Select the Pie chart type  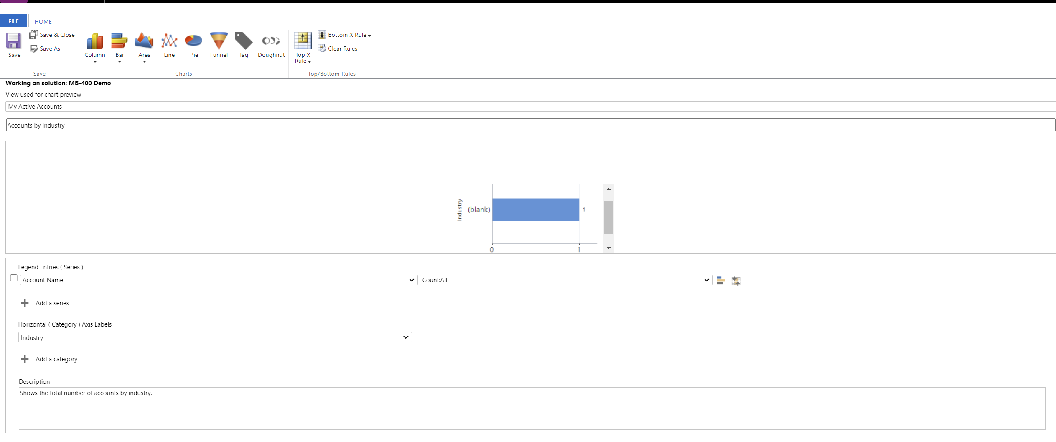coord(194,45)
